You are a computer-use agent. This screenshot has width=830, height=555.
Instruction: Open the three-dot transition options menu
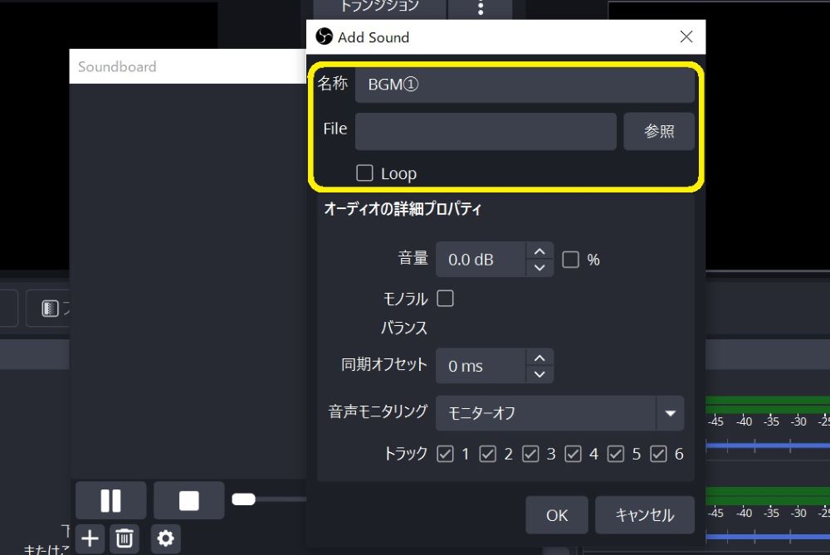pyautogui.click(x=481, y=7)
